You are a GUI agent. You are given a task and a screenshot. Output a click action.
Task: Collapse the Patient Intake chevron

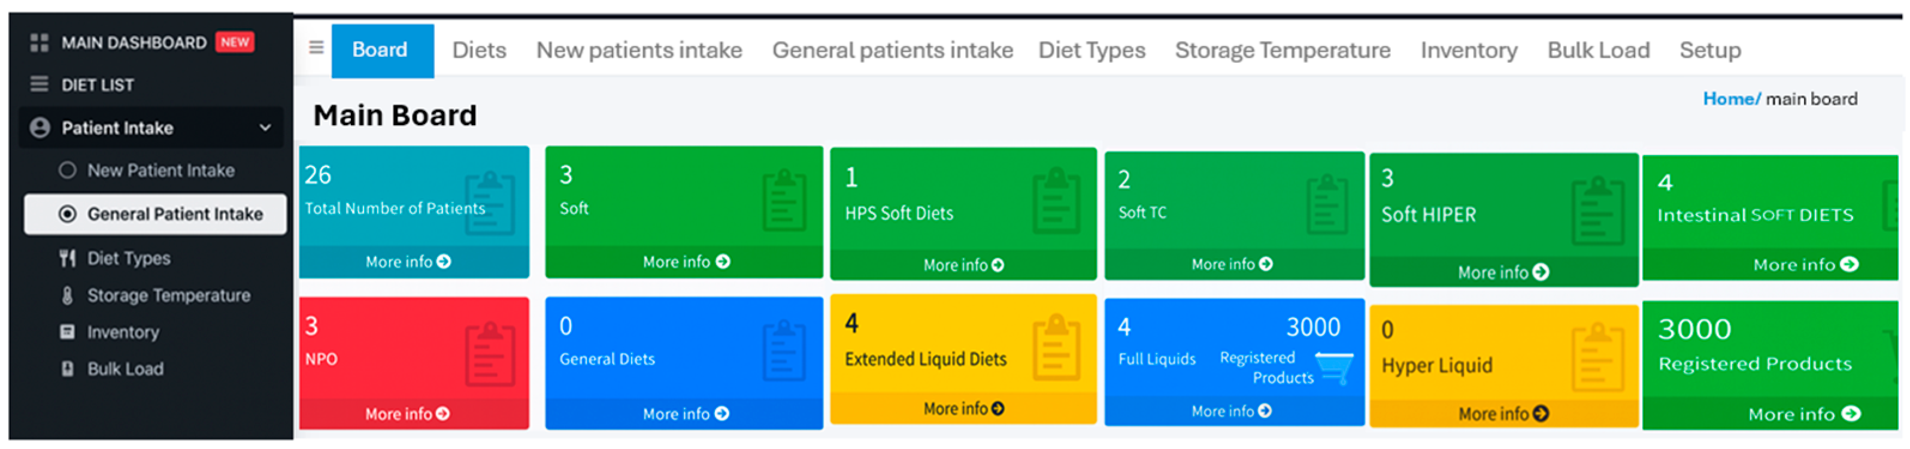[265, 128]
